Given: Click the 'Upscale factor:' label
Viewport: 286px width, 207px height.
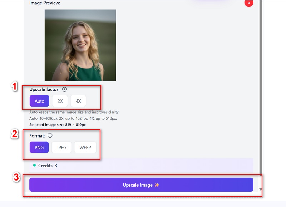Looking at the screenshot, I should [44, 89].
